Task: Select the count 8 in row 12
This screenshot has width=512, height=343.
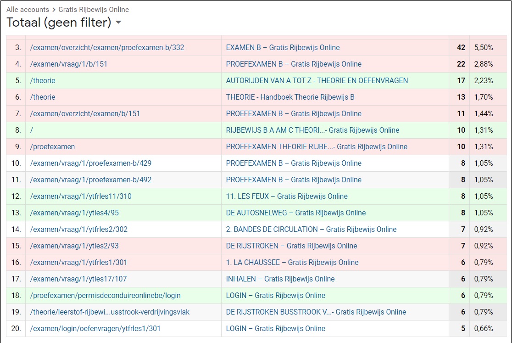Action: (x=463, y=197)
